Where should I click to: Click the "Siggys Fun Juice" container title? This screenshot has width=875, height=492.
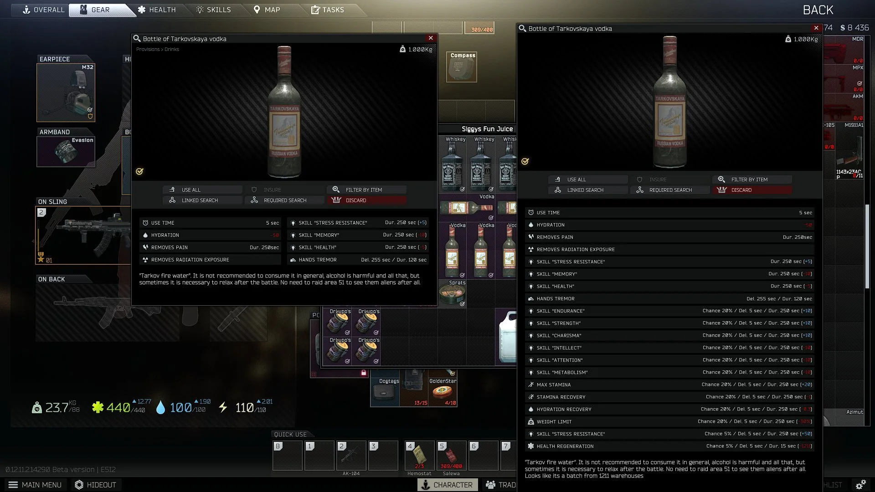point(487,129)
